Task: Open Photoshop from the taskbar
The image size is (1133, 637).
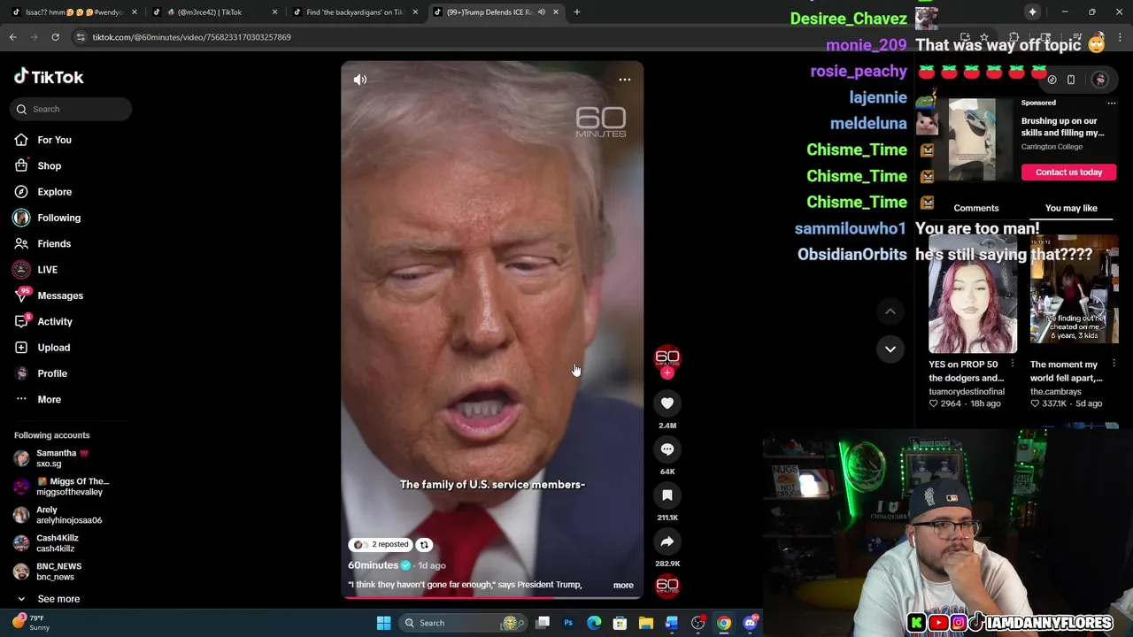Action: [568, 623]
